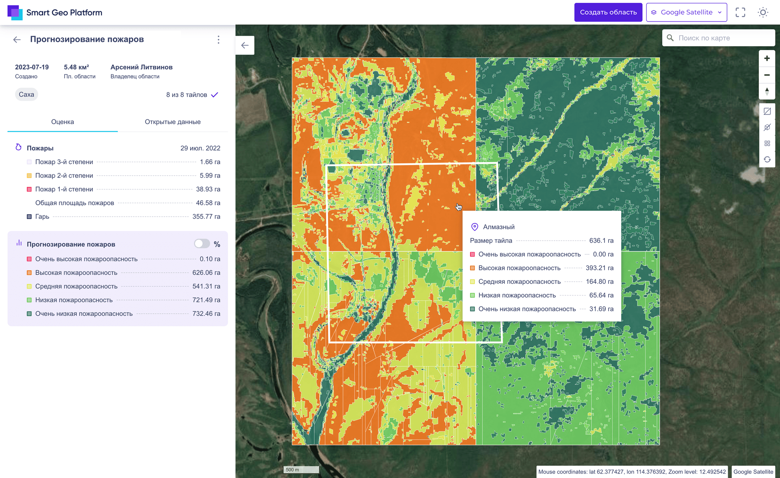780x478 pixels.
Task: Zoom out on the map
Action: pyautogui.click(x=767, y=75)
